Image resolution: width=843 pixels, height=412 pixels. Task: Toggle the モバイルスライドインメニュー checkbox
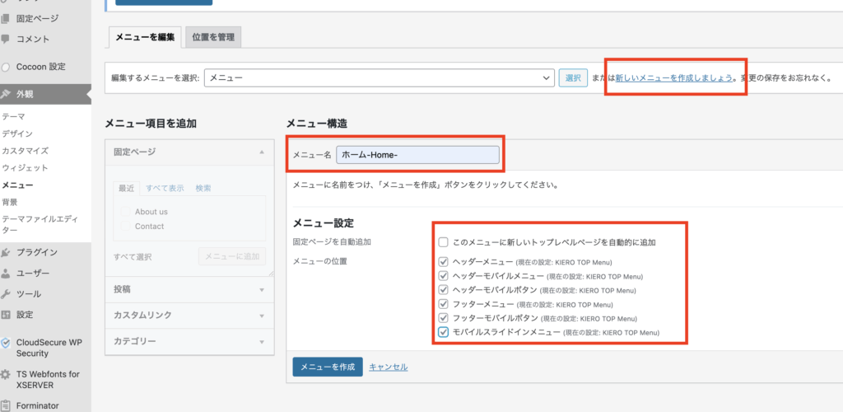(444, 332)
